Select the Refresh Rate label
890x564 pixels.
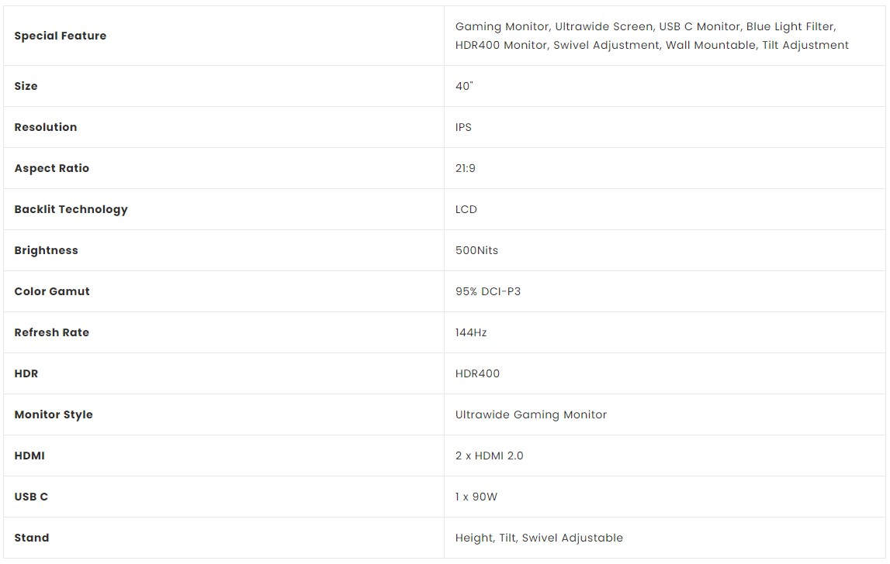[52, 332]
